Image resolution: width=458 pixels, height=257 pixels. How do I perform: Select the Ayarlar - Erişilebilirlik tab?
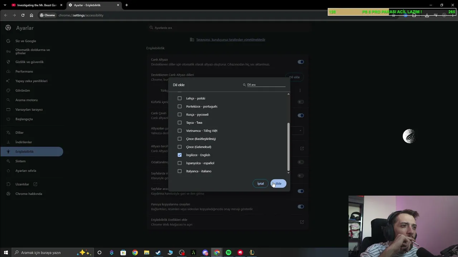(x=94, y=5)
